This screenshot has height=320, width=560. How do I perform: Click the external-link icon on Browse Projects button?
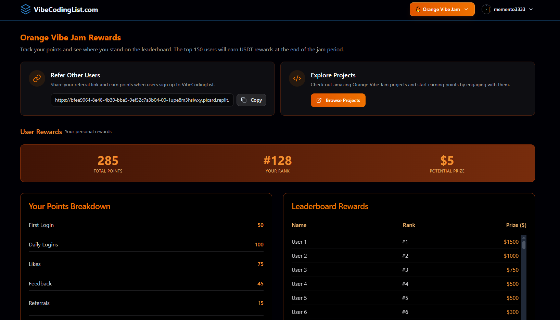pyautogui.click(x=319, y=100)
